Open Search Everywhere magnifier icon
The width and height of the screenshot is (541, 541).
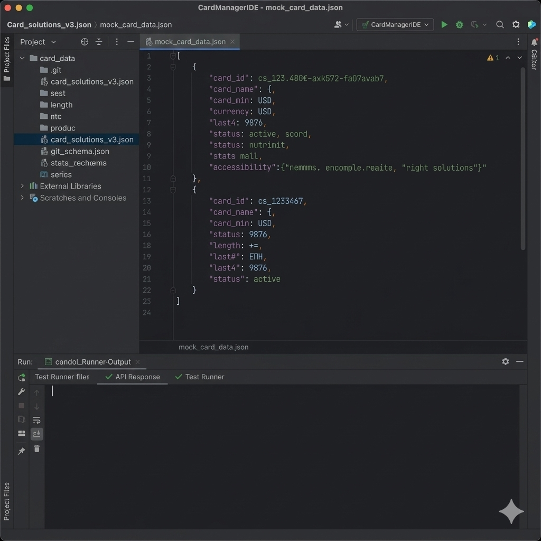(500, 24)
